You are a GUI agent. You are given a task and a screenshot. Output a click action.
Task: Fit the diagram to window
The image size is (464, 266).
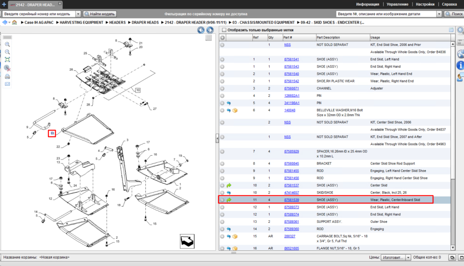coord(7,60)
